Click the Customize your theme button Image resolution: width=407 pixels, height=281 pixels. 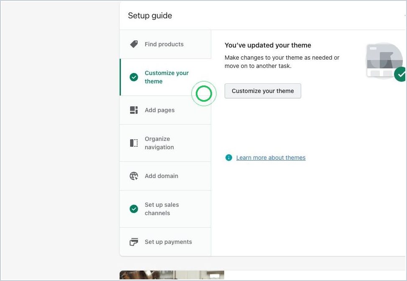tap(263, 91)
